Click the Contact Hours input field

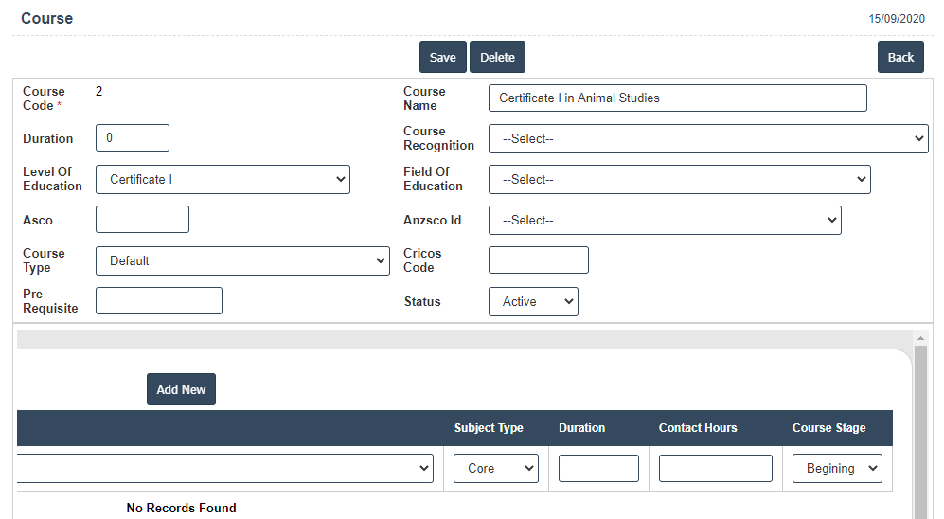pos(715,469)
